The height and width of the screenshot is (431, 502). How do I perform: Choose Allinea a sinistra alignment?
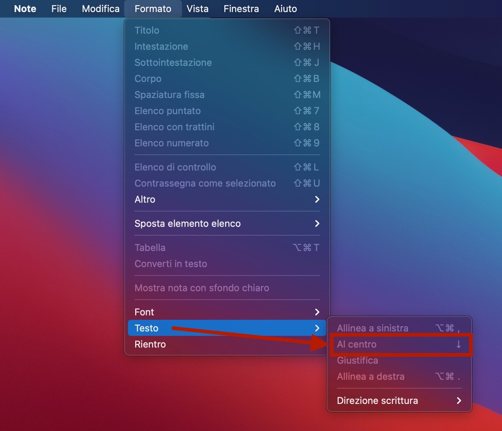[399, 328]
